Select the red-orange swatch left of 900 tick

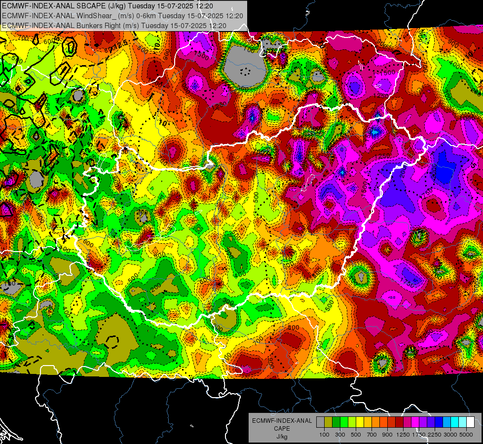383,422
